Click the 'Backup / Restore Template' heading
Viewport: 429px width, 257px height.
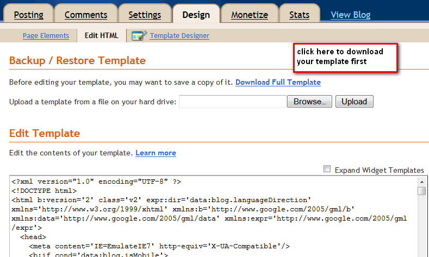[77, 60]
